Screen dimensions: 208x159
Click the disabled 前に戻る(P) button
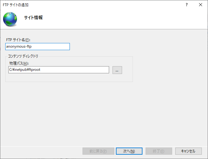tap(96, 151)
